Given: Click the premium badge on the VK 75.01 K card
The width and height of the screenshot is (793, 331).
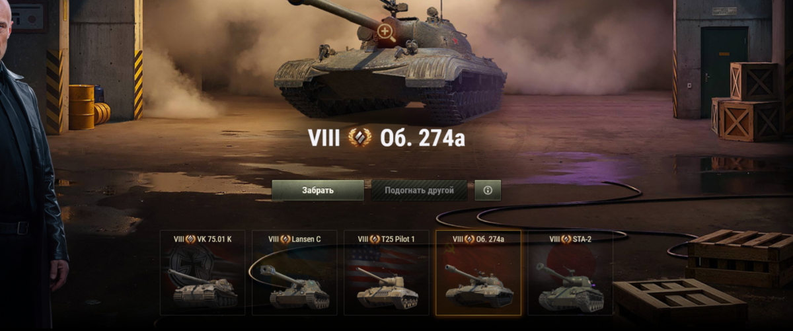Looking at the screenshot, I should (x=190, y=239).
